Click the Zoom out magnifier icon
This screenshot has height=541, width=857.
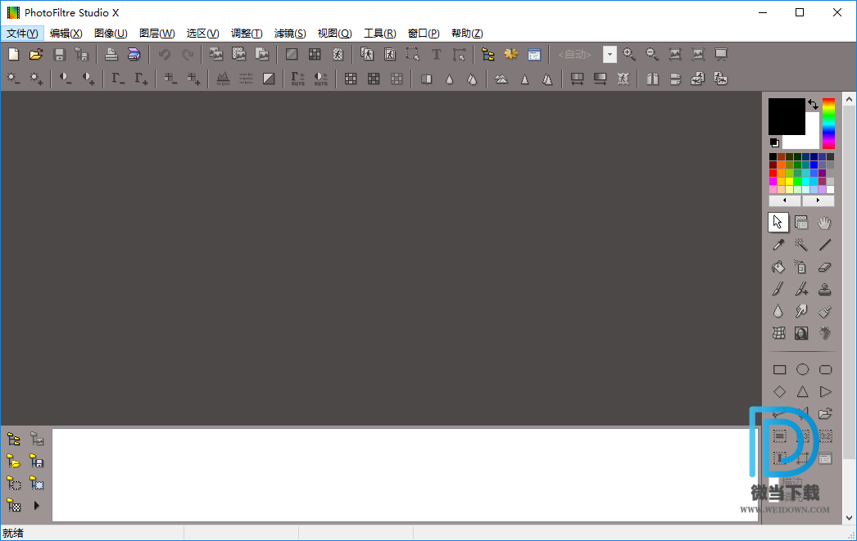click(651, 54)
